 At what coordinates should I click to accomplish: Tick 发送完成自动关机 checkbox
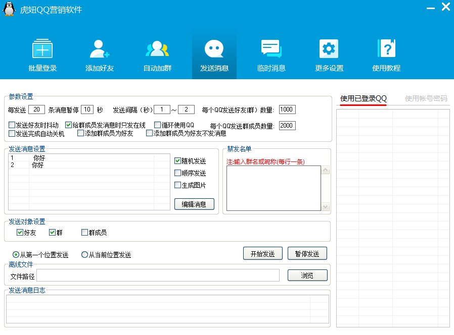click(12, 134)
